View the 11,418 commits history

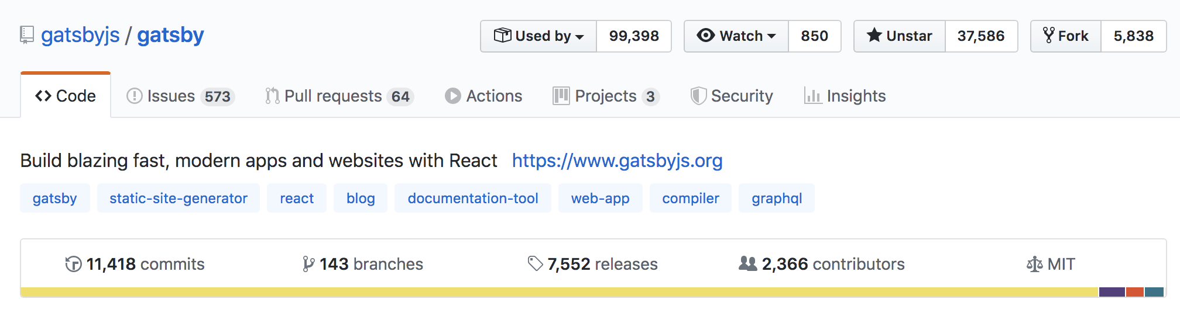pos(135,264)
